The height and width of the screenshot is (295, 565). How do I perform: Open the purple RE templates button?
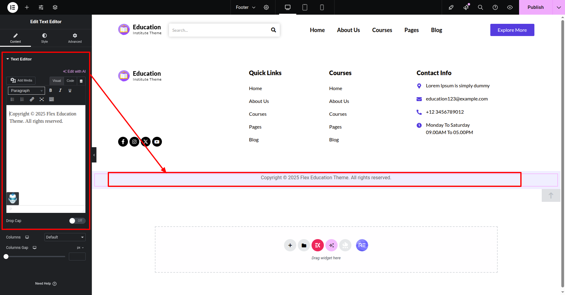(x=362, y=245)
